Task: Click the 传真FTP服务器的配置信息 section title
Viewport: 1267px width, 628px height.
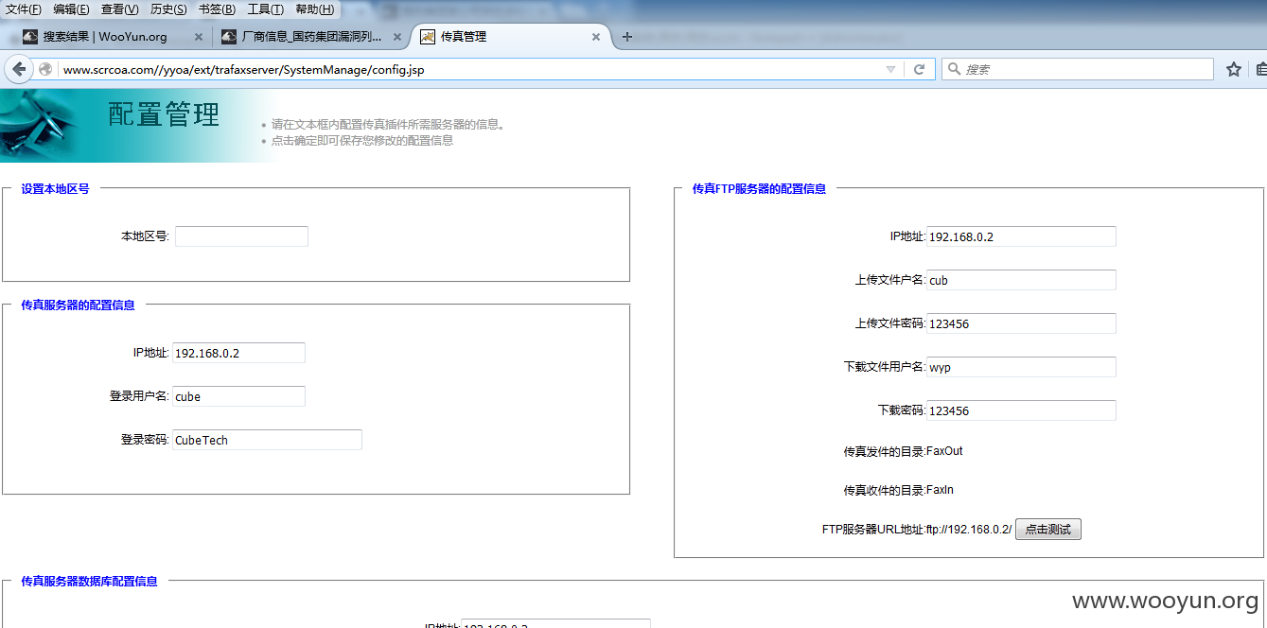Action: coord(759,189)
